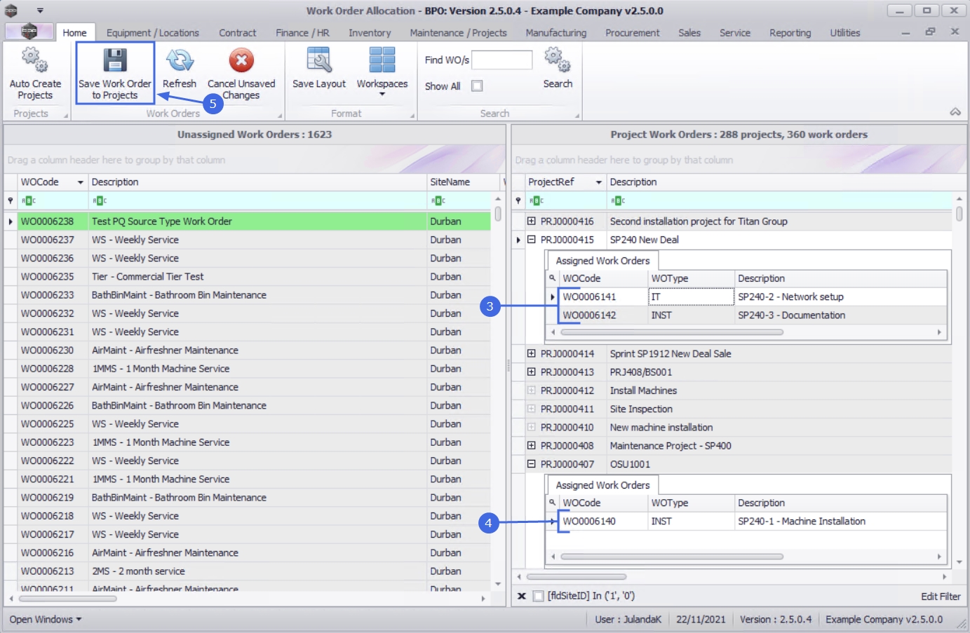This screenshot has width=970, height=633.
Task: Open the quick access toolbar dropdown arrow
Action: (x=40, y=11)
